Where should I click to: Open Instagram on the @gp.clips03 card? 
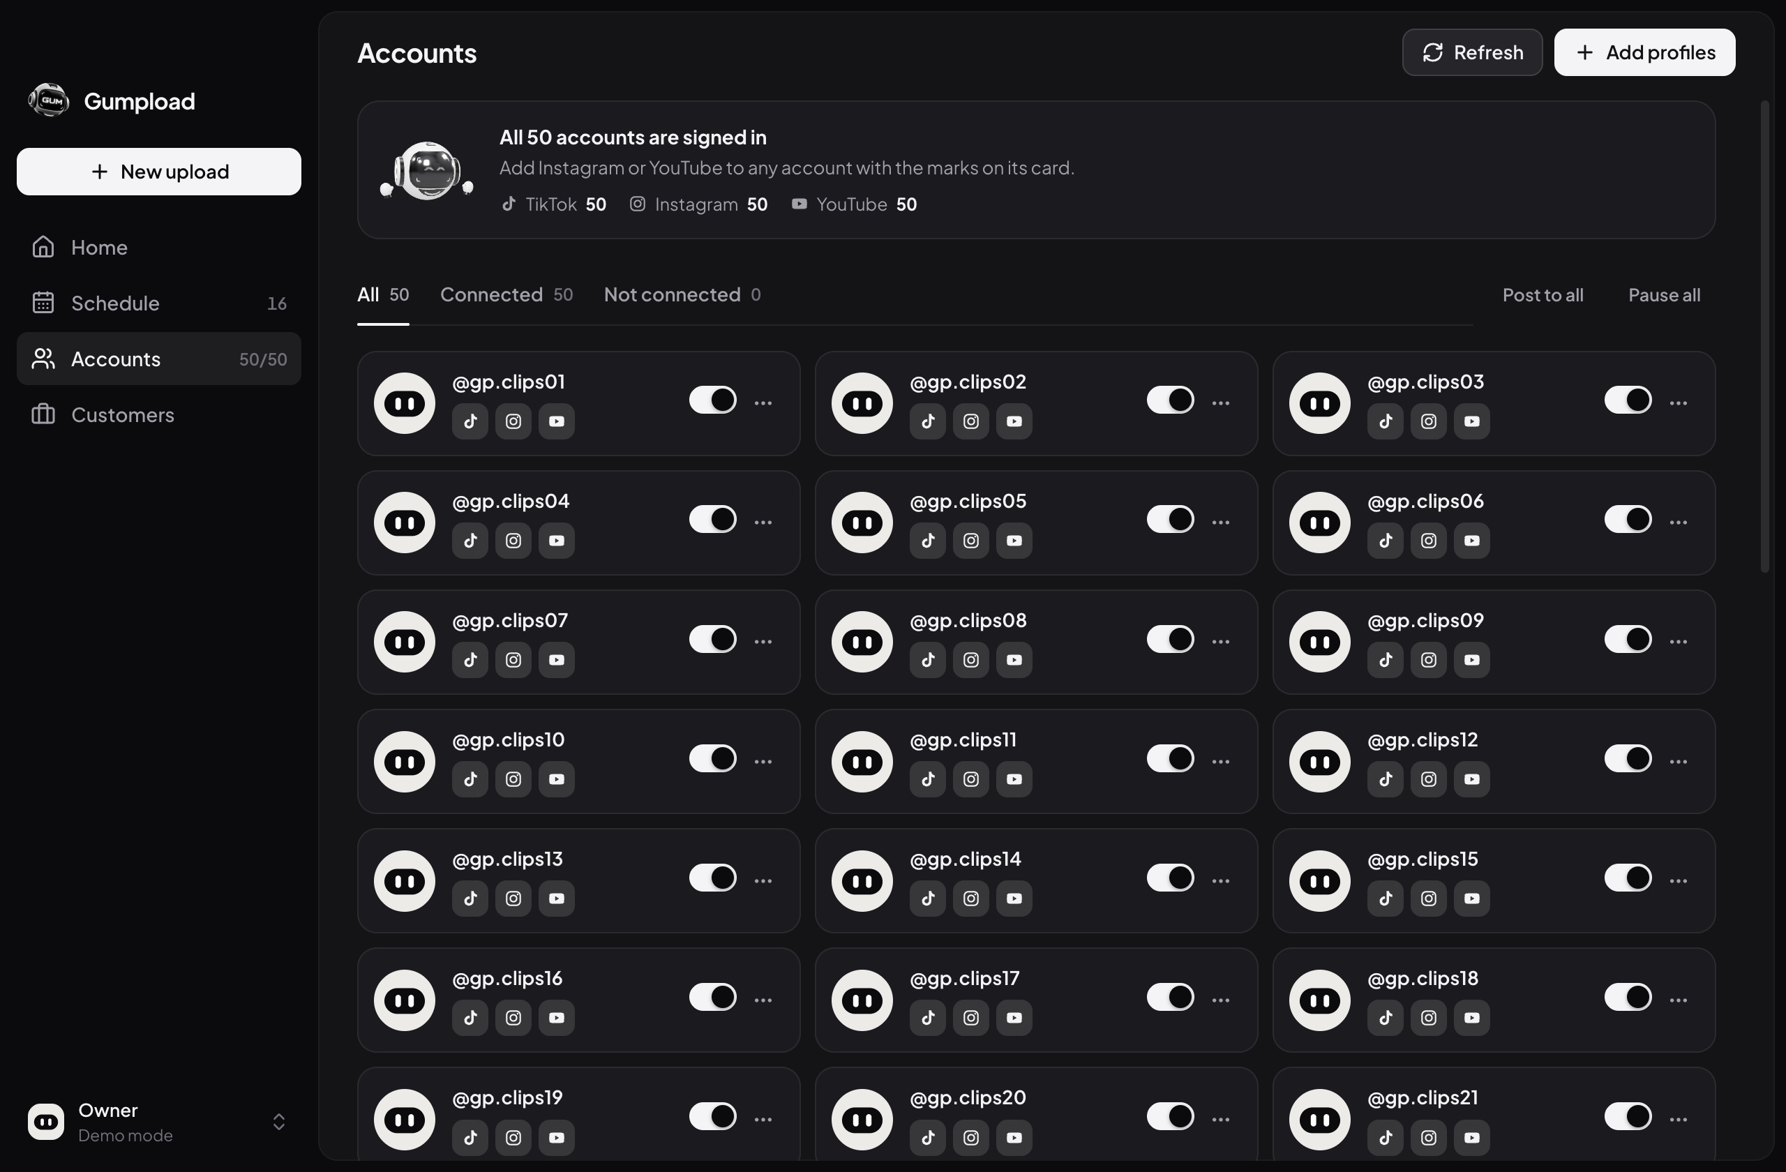(x=1429, y=421)
